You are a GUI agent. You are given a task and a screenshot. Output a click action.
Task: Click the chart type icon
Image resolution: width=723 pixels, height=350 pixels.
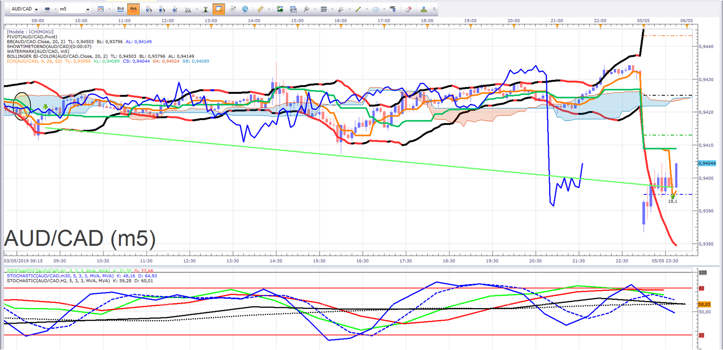(101, 9)
